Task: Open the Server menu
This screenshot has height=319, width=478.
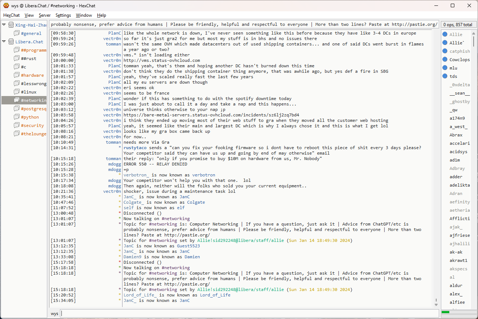Action: (x=45, y=15)
